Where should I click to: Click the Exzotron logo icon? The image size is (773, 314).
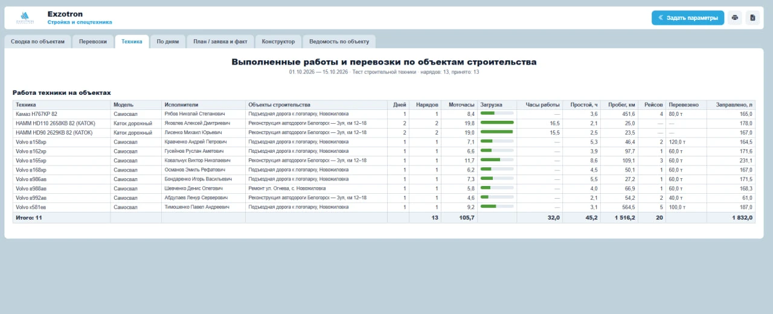click(25, 18)
